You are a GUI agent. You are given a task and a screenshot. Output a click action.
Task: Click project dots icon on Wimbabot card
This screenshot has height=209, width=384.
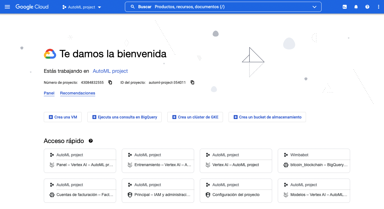click(286, 155)
